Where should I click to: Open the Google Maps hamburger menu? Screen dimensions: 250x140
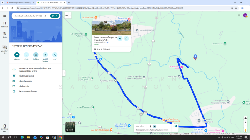(x=5, y=16)
